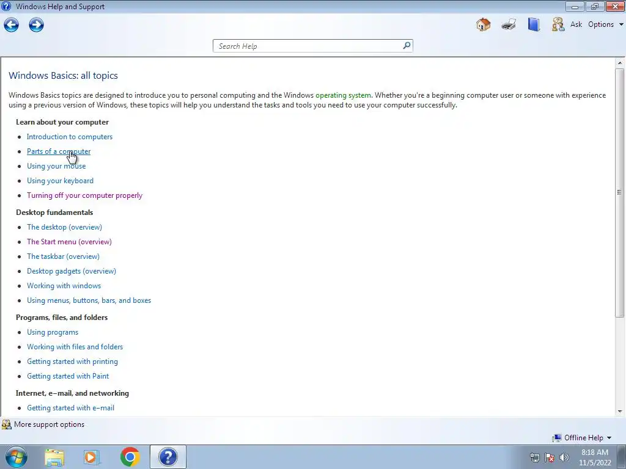Click Windows Help title bar icon
The height and width of the screenshot is (469, 626).
click(6, 6)
